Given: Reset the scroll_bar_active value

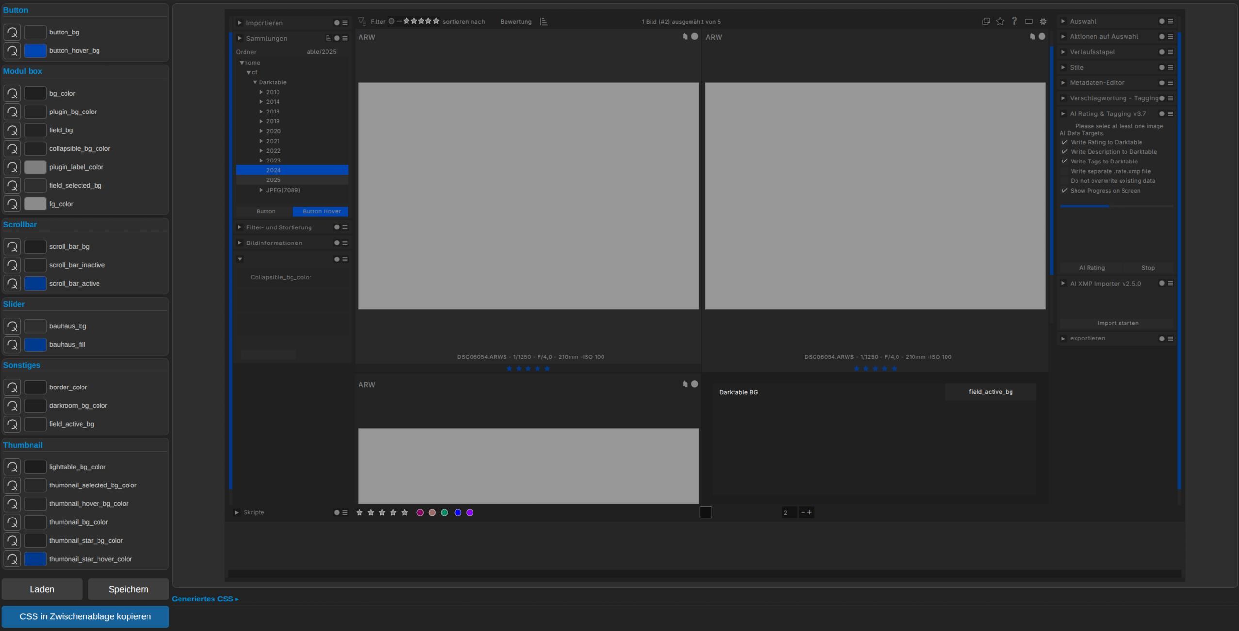Looking at the screenshot, I should click(x=13, y=283).
